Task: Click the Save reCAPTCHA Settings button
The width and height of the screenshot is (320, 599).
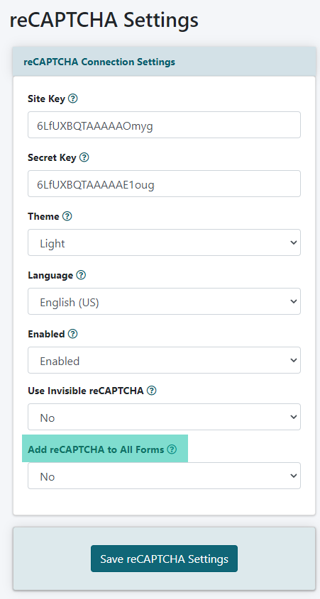Action: pos(164,559)
